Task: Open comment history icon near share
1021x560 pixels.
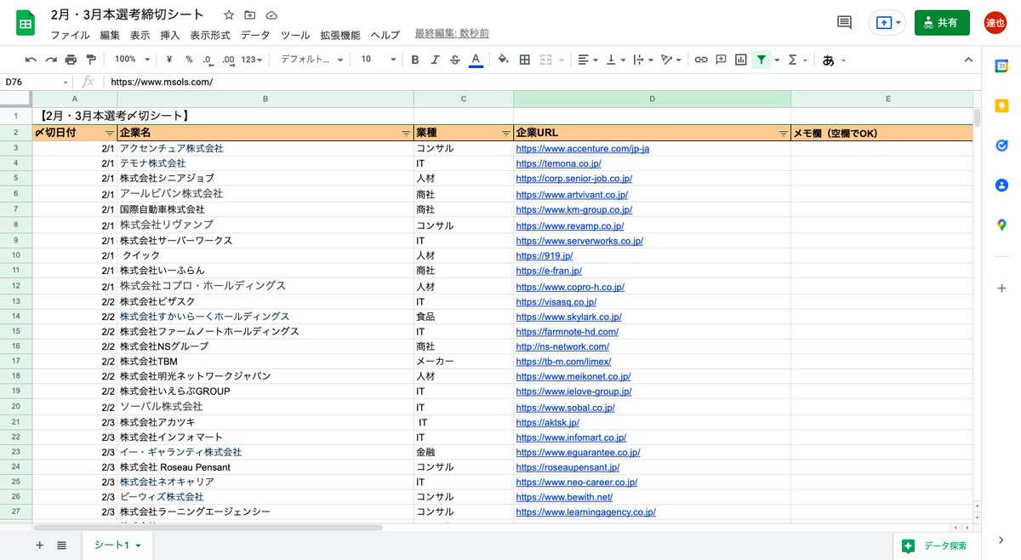Action: pos(844,22)
